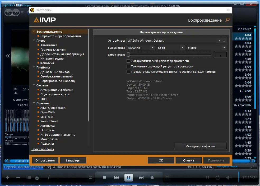The image size is (260, 186).
Task: Click the search magnifier icon in settings header
Action: (227, 20)
